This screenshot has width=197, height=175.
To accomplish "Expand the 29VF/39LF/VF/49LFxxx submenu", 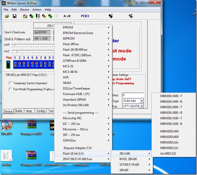I will click(83, 159).
